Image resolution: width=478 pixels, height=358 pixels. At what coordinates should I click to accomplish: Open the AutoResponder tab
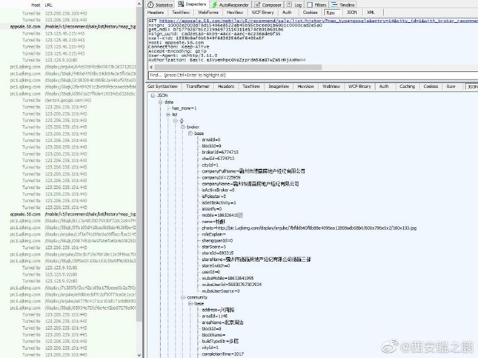[x=230, y=5]
